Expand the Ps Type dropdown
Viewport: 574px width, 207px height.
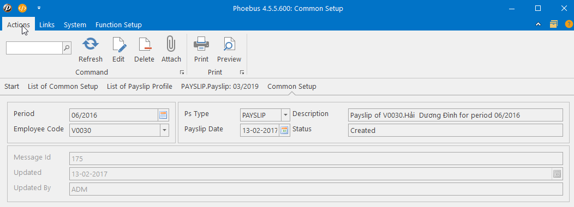pos(285,115)
